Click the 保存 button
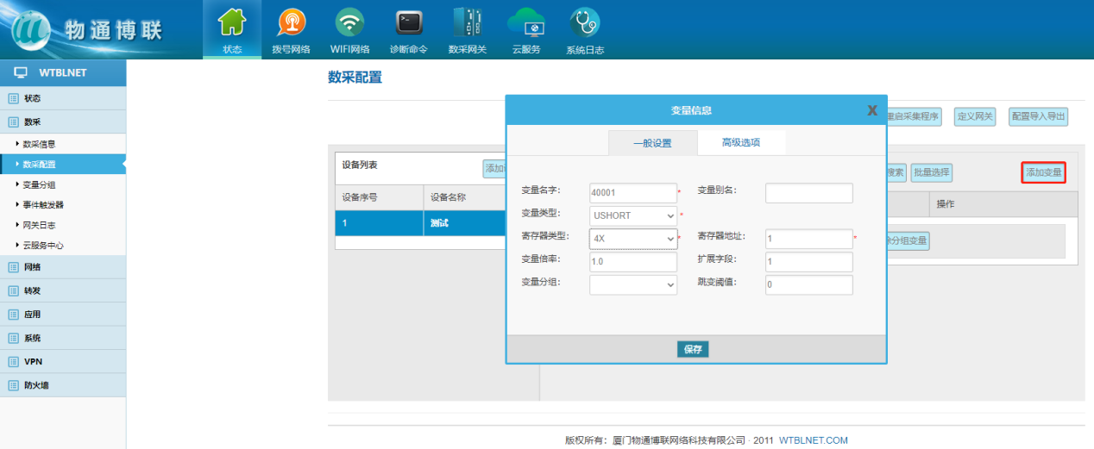The width and height of the screenshot is (1094, 449). coord(693,349)
